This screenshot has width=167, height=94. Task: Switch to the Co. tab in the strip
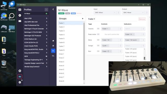point(53,56)
